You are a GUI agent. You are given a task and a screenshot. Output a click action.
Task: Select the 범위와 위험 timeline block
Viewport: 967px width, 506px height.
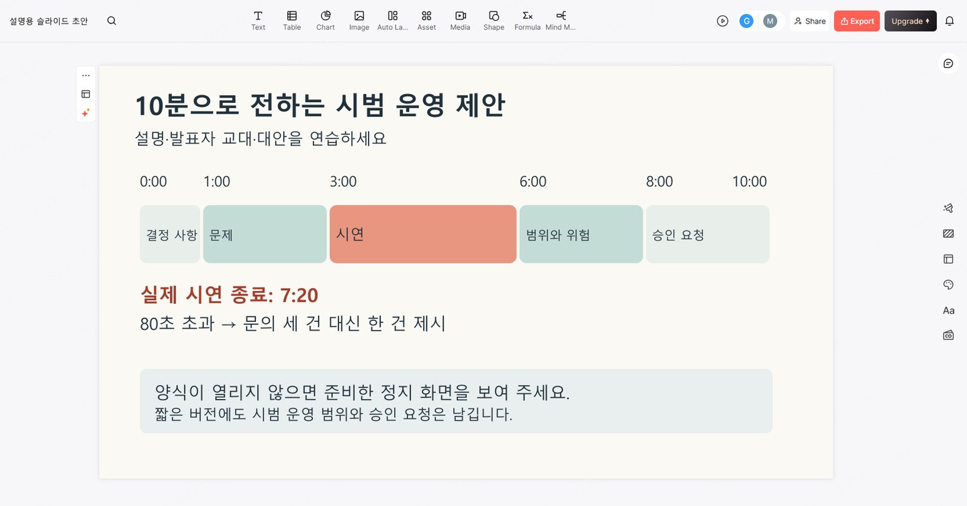coord(581,234)
